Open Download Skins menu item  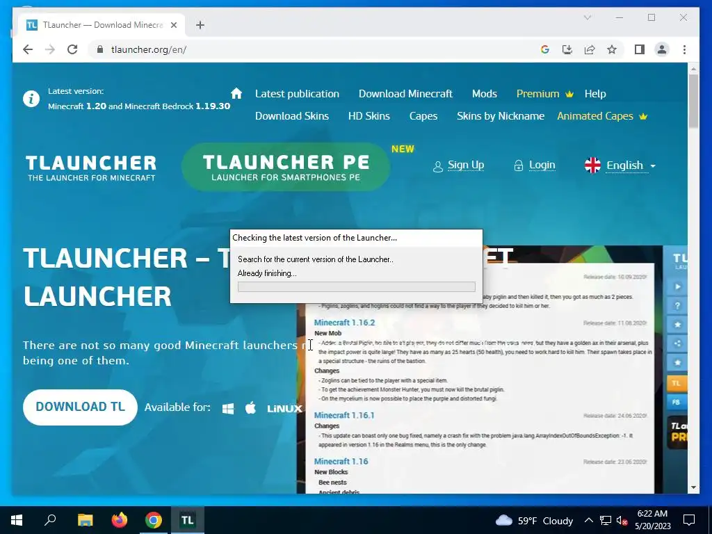pos(291,116)
